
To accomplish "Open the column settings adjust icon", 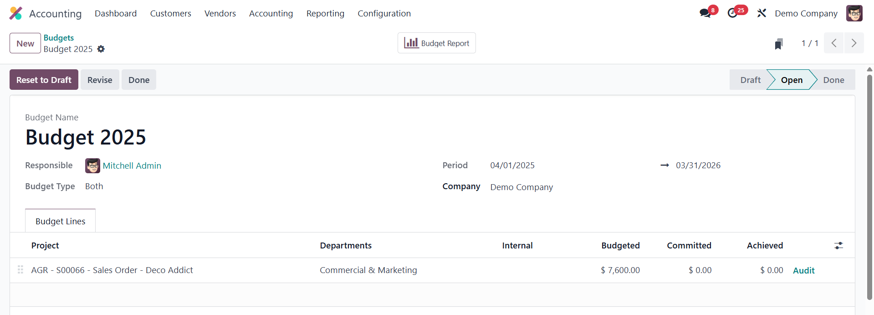I will click(x=838, y=246).
